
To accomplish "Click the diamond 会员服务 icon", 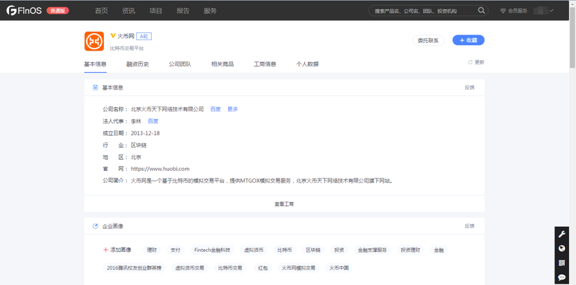I will coord(503,11).
